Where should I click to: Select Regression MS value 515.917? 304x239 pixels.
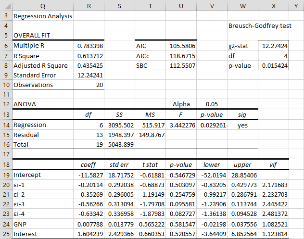pos(150,125)
